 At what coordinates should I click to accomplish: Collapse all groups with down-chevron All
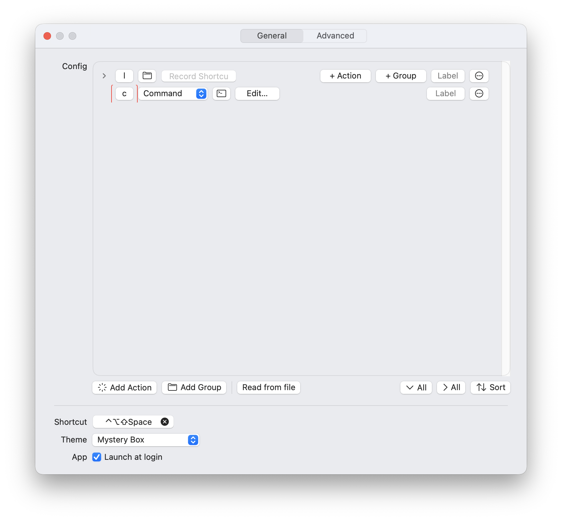[x=416, y=388]
